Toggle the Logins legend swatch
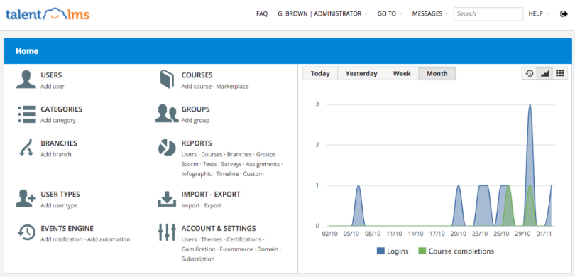Image resolution: width=575 pixels, height=277 pixels. 380,251
